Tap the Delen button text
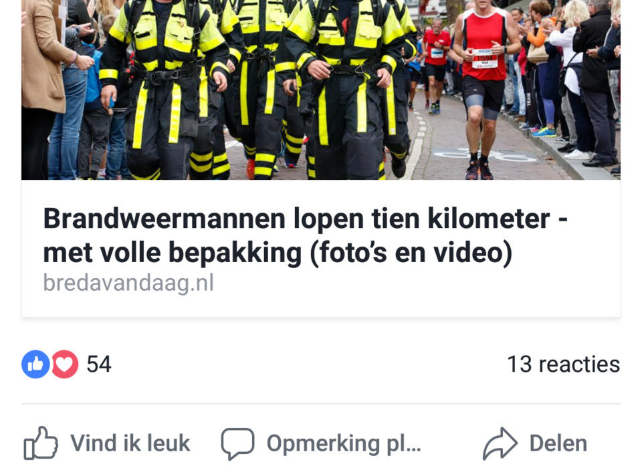Screen dimensions: 642x470 558,443
